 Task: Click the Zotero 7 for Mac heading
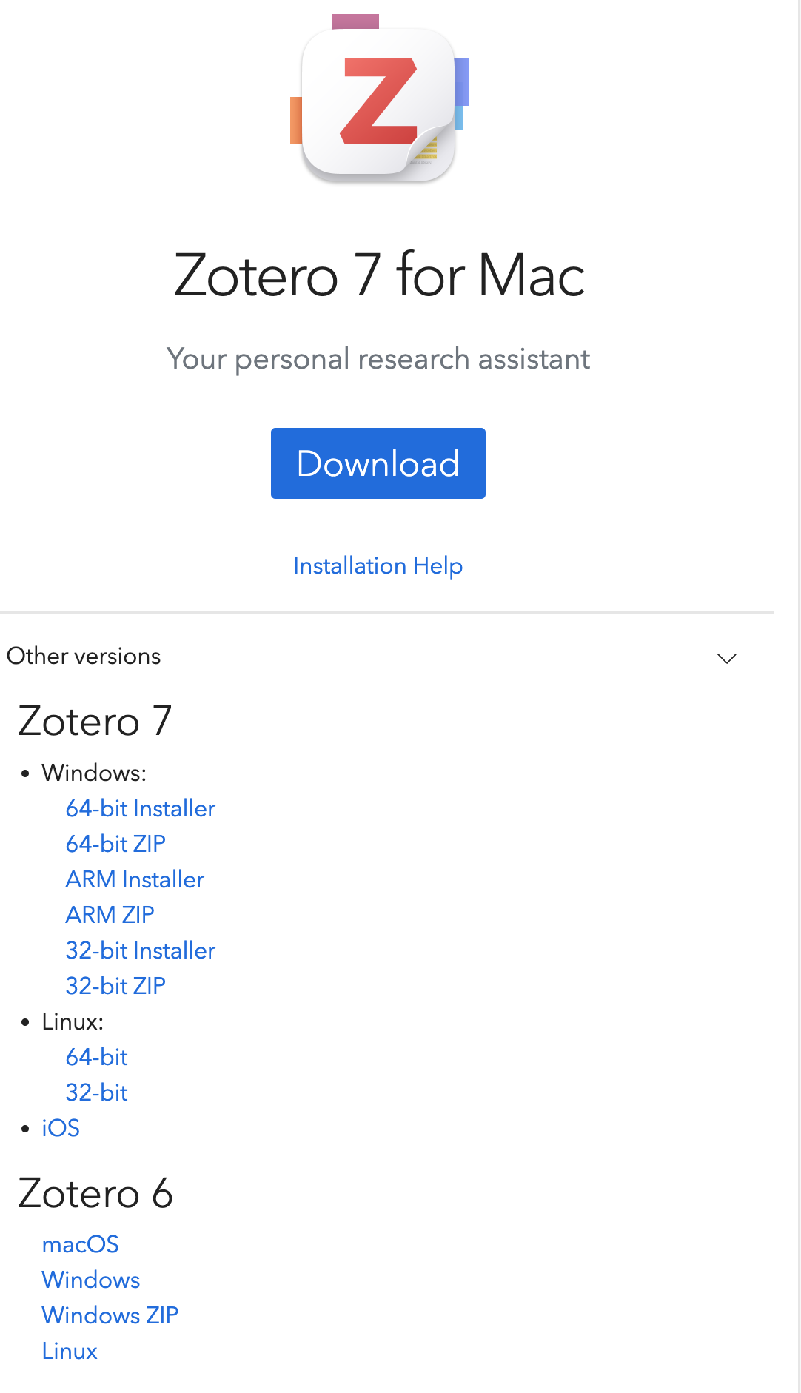pos(379,275)
